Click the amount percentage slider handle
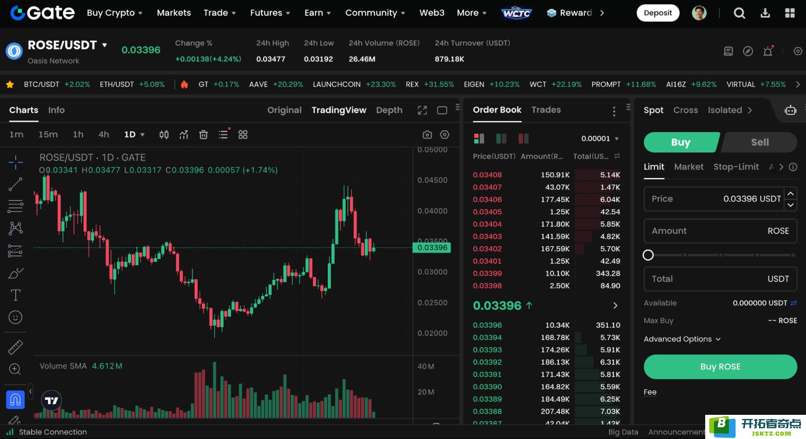Image resolution: width=806 pixels, height=439 pixels. [648, 255]
